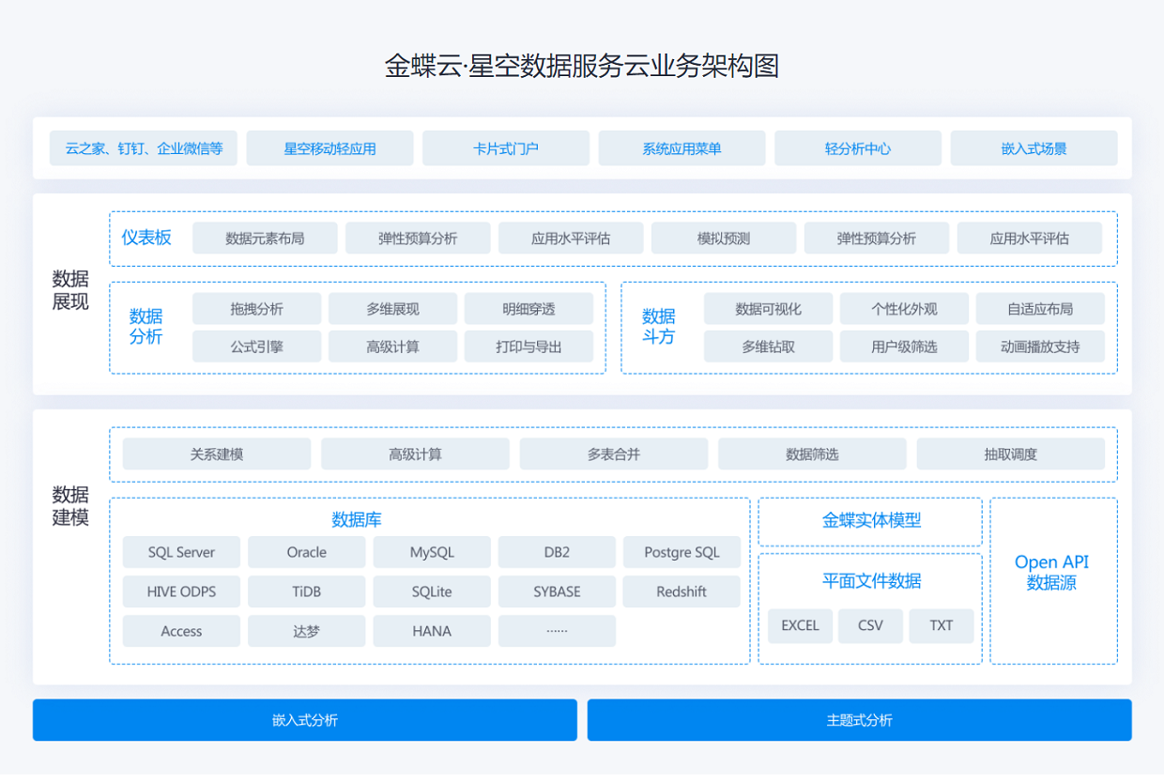Select the 数据元素布局 item
This screenshot has width=1164, height=784.
point(265,238)
